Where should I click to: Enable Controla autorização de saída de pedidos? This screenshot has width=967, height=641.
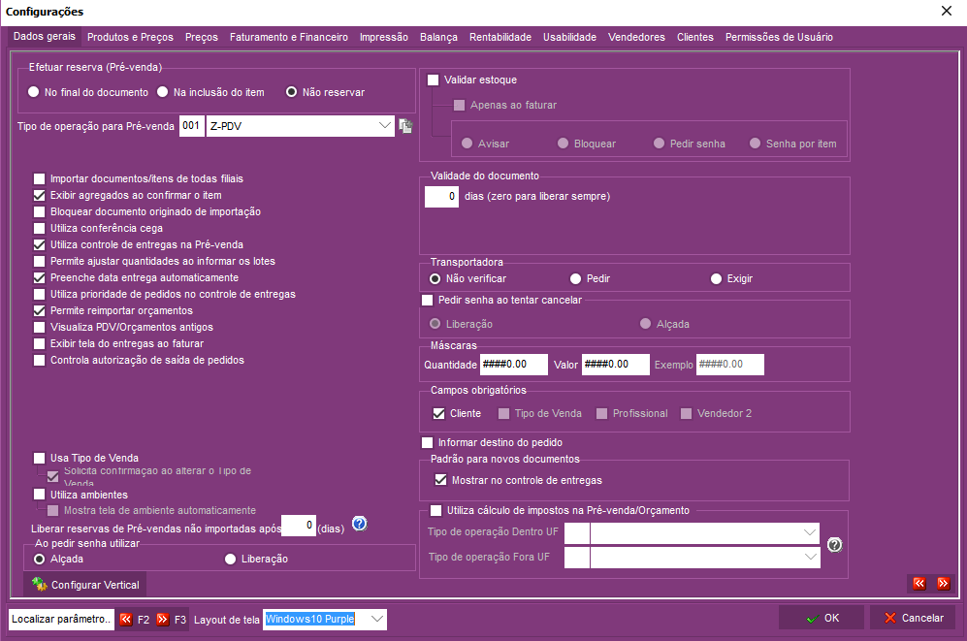point(40,361)
